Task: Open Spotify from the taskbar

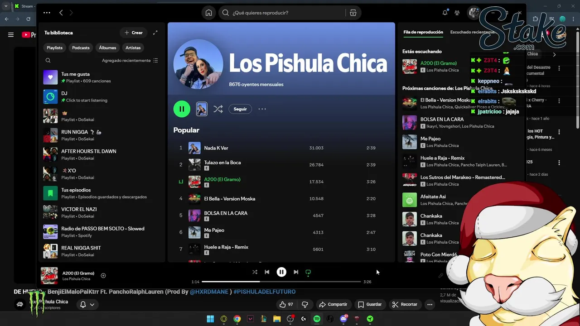Action: (x=317, y=319)
